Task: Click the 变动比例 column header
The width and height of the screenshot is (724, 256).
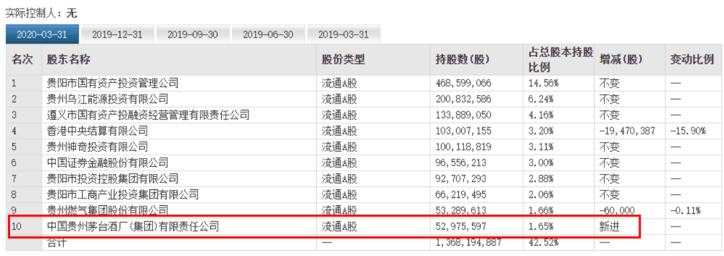Action: click(x=692, y=60)
